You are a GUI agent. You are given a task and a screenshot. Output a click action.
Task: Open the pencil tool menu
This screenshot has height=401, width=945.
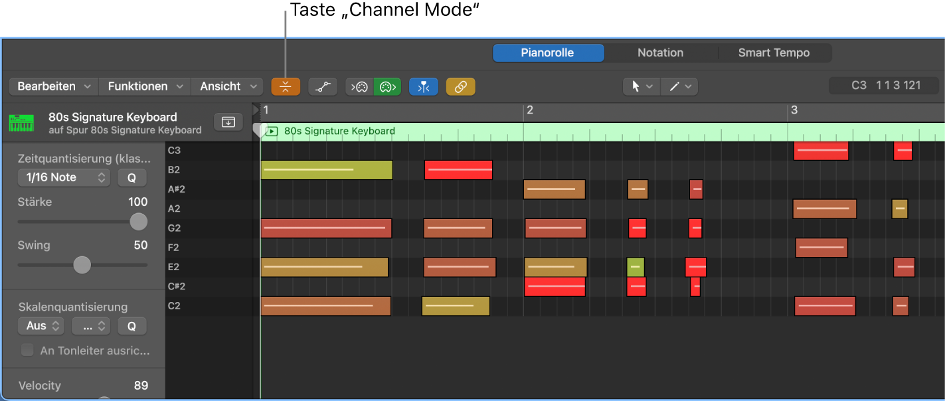pyautogui.click(x=679, y=86)
